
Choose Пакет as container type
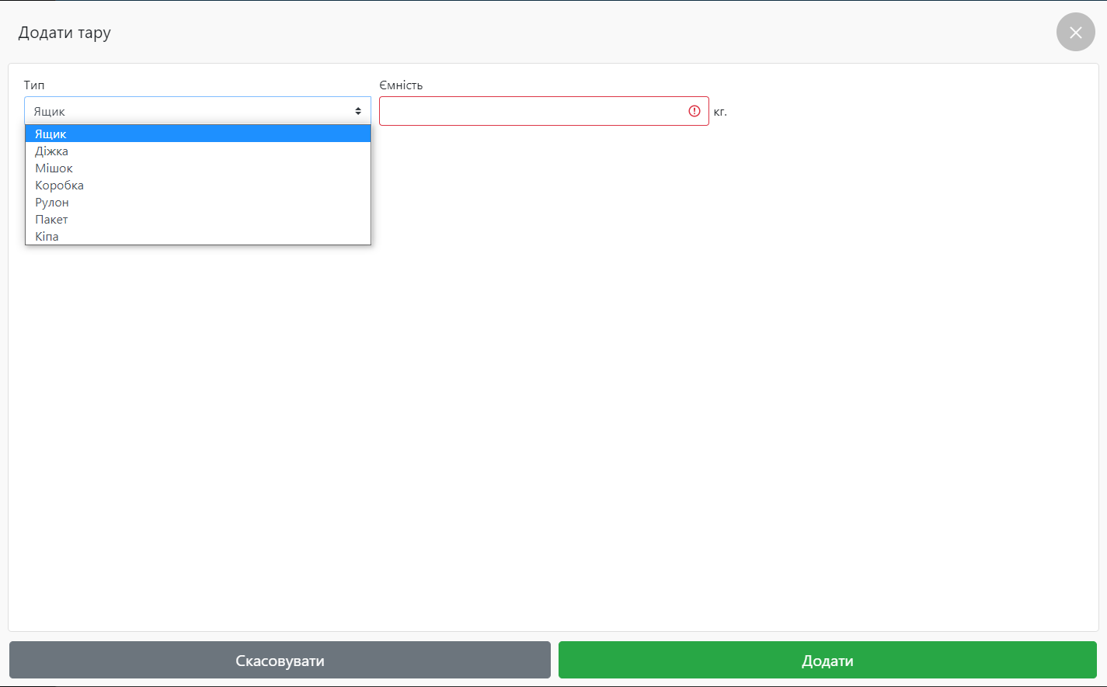coord(197,220)
